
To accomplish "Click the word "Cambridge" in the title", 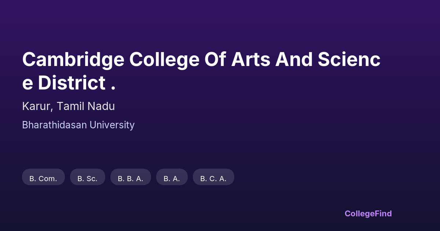I will [x=73, y=60].
